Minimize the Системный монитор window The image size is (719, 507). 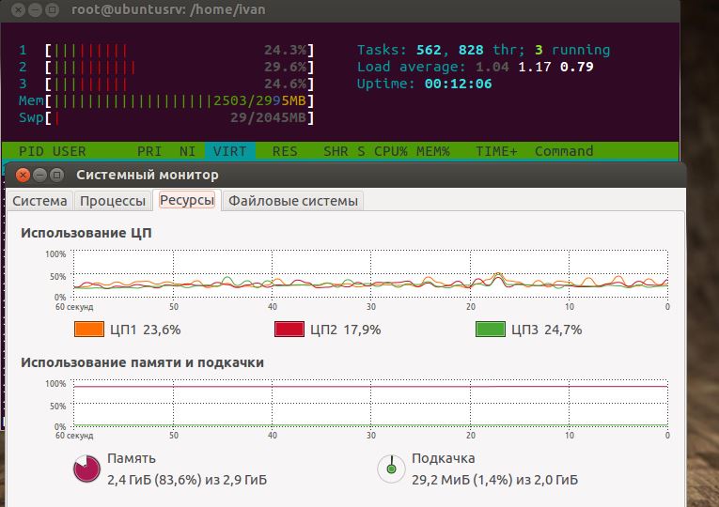[39, 175]
